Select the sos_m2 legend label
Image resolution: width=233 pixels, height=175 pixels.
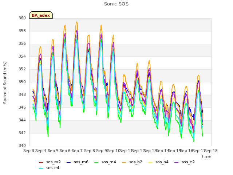pos(54,162)
